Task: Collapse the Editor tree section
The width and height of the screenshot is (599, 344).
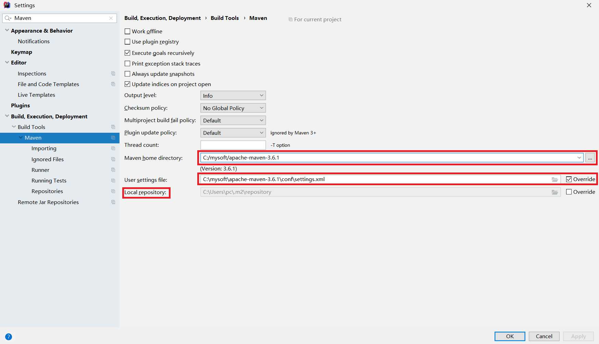Action: tap(7, 62)
